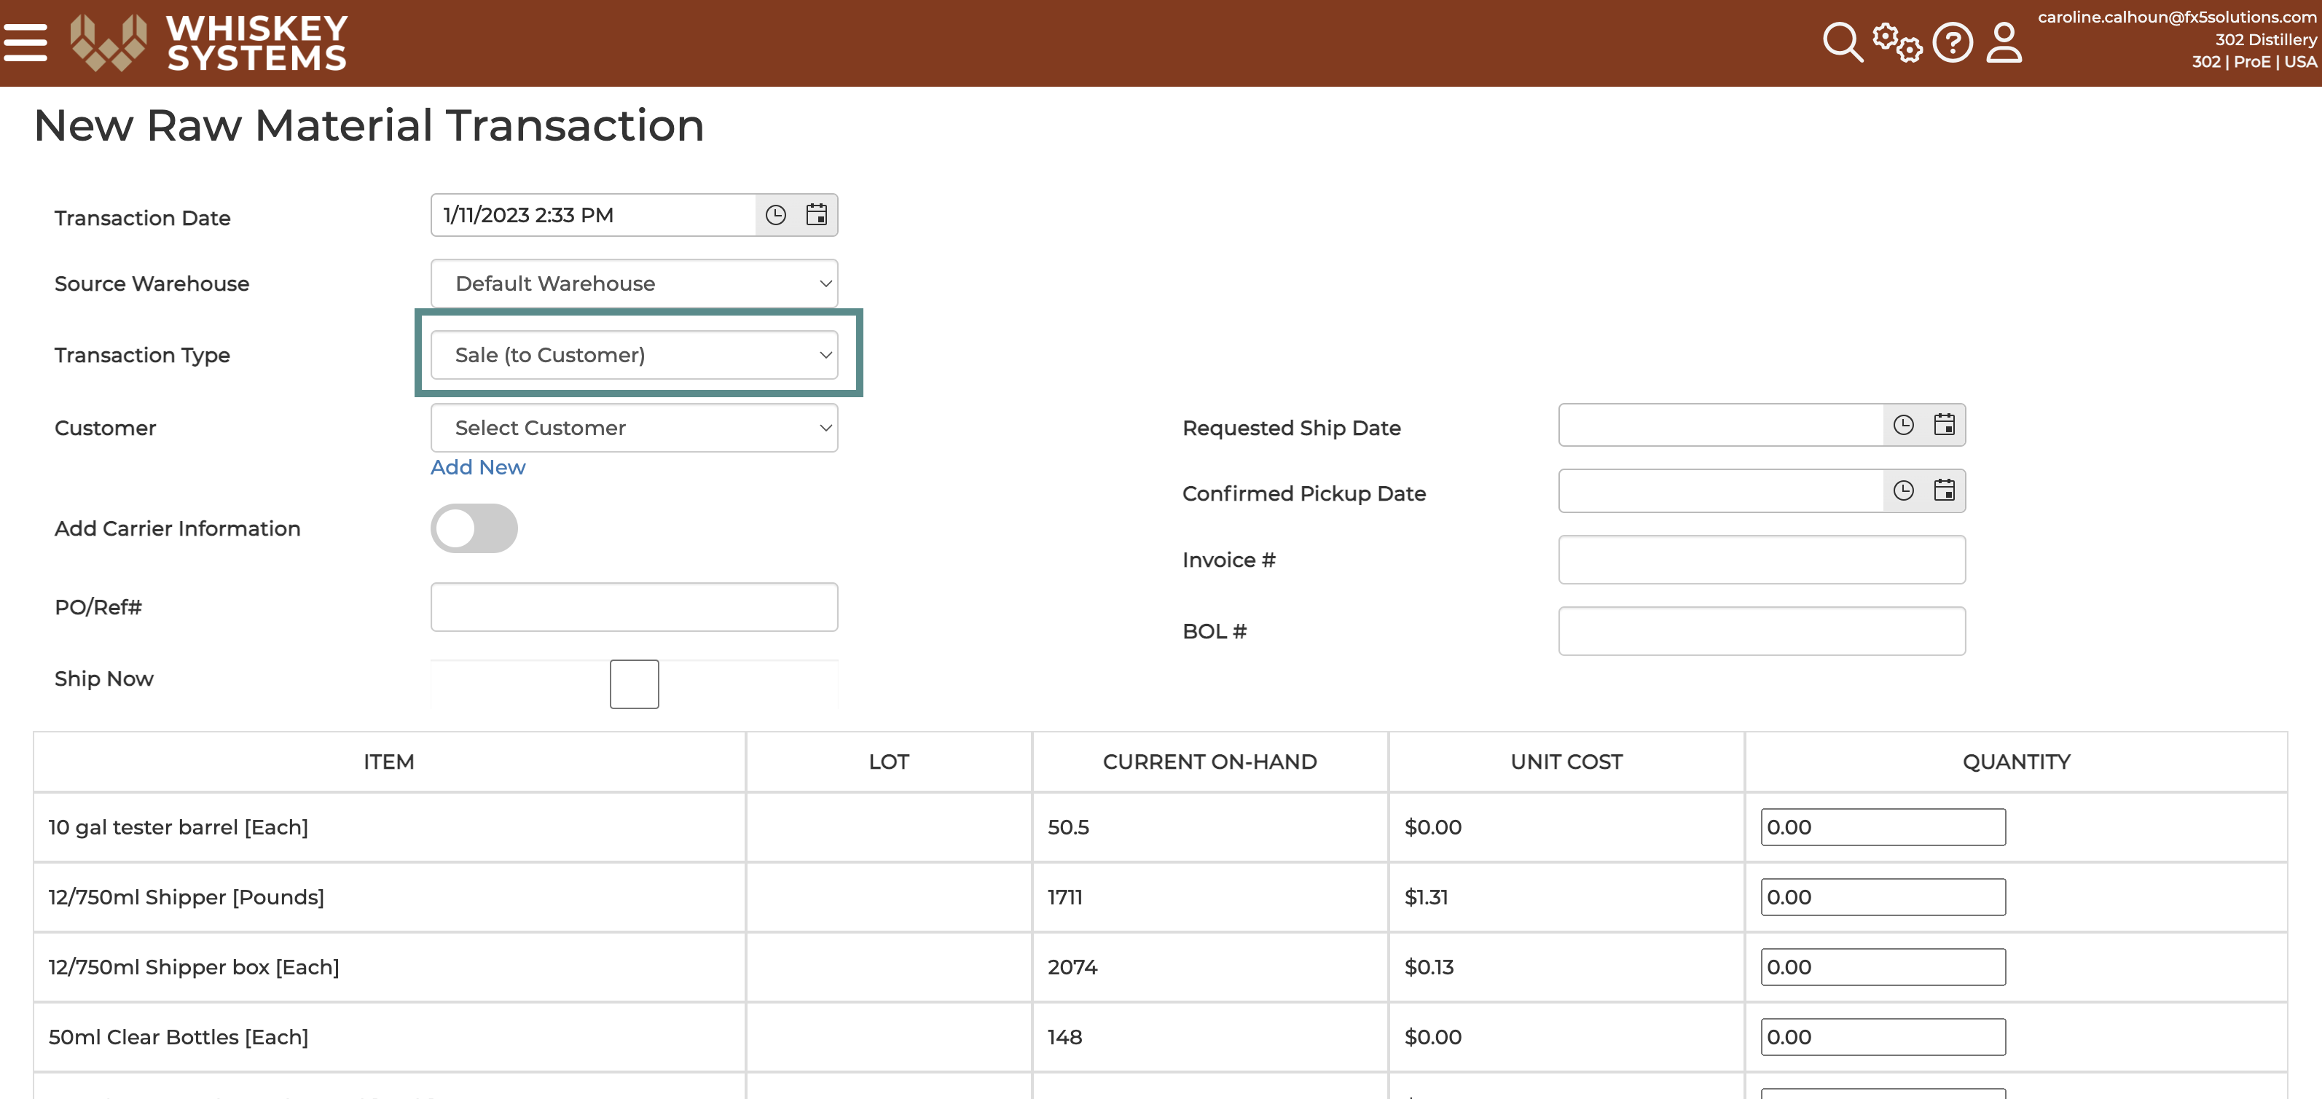Click the Requested Ship Date field

click(x=1721, y=425)
